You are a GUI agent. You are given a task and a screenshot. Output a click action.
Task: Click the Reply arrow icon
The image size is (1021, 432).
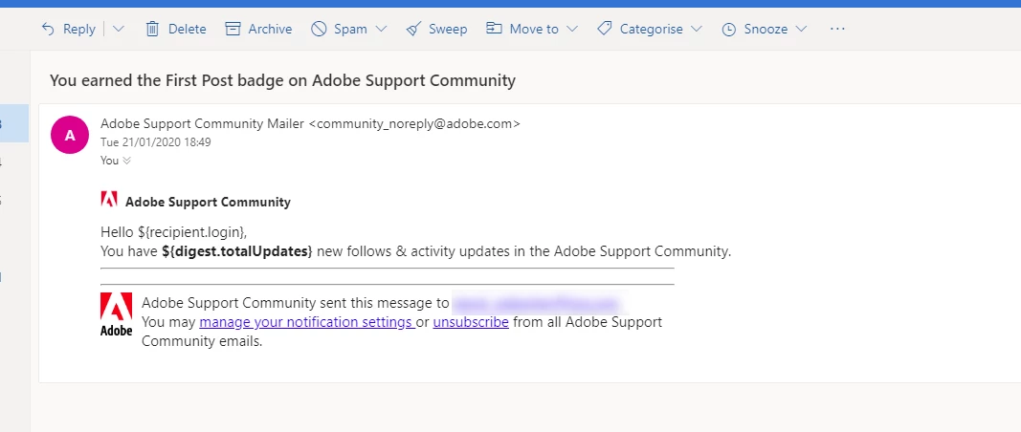(48, 30)
